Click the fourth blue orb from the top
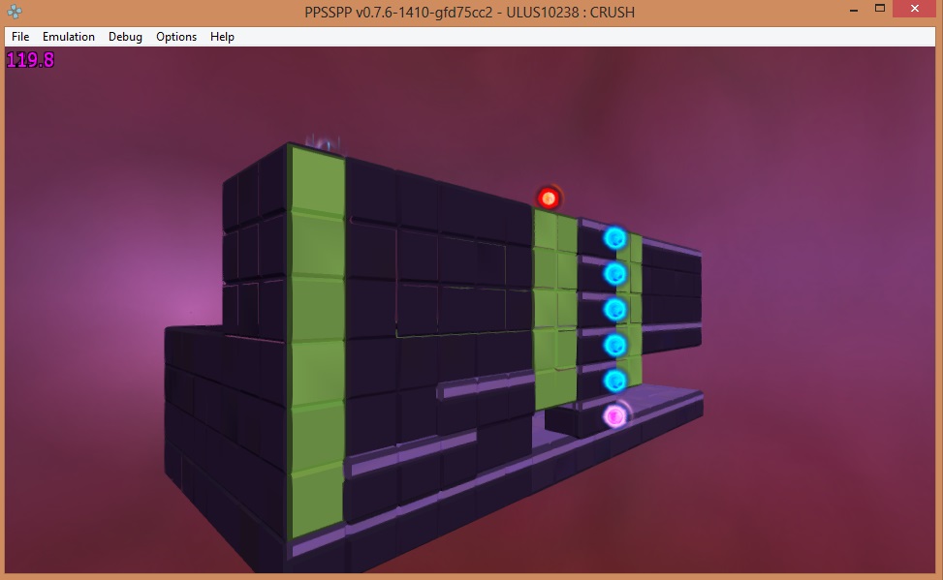Screen dimensions: 943x580 (614, 345)
